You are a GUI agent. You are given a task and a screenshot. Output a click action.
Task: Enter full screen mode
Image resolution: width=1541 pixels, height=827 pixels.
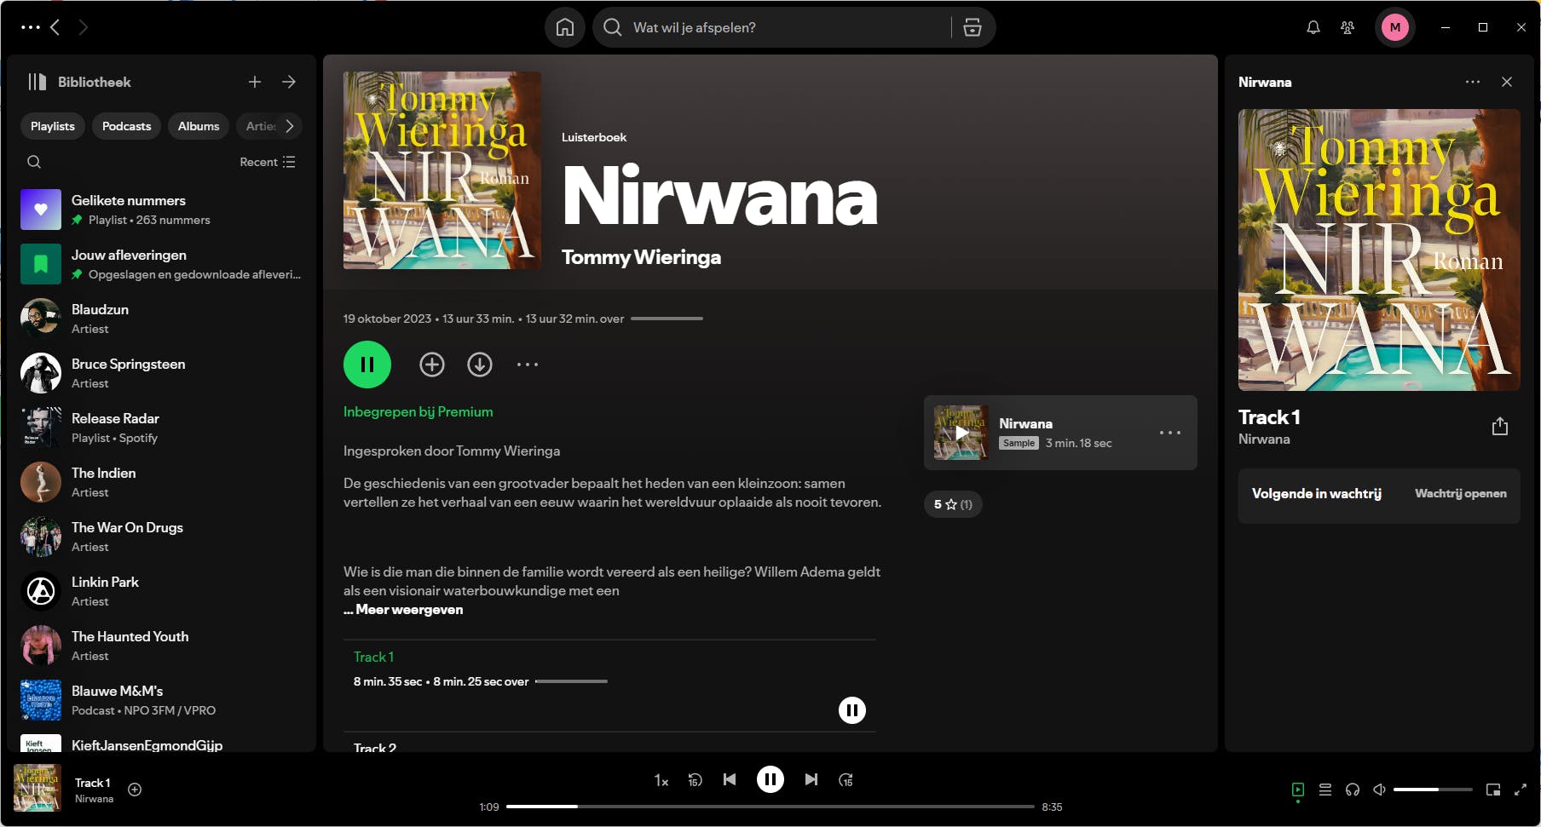(1521, 790)
